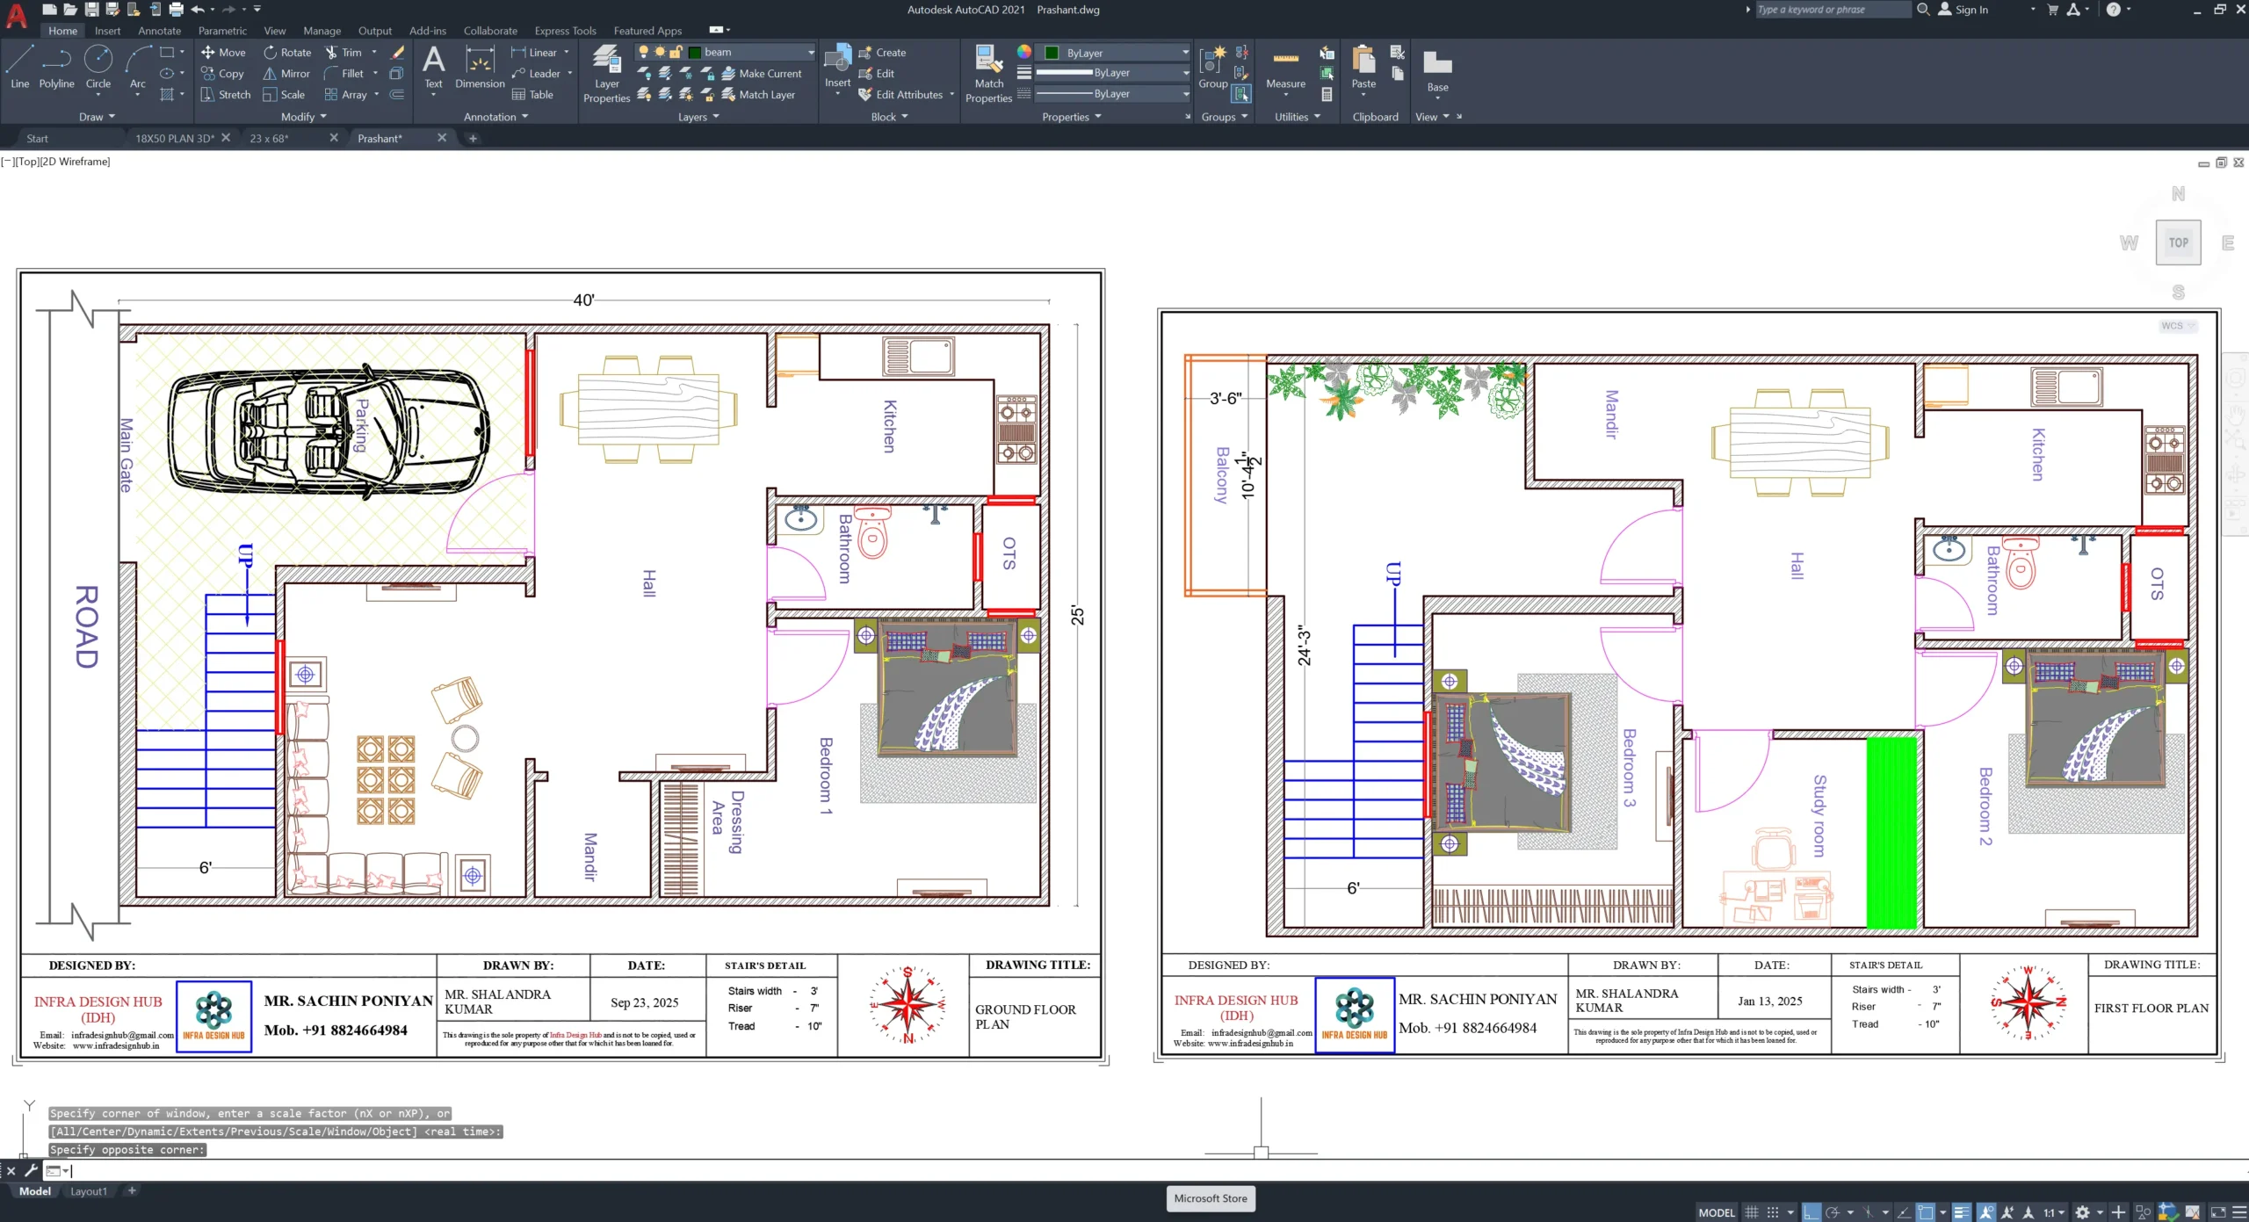This screenshot has width=2249, height=1222.
Task: Select the Match Properties tool
Action: click(x=988, y=75)
